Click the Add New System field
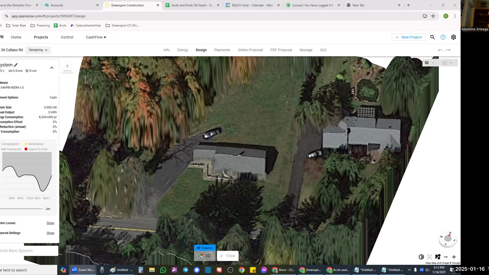The width and height of the screenshot is (489, 275). pyautogui.click(x=29, y=251)
